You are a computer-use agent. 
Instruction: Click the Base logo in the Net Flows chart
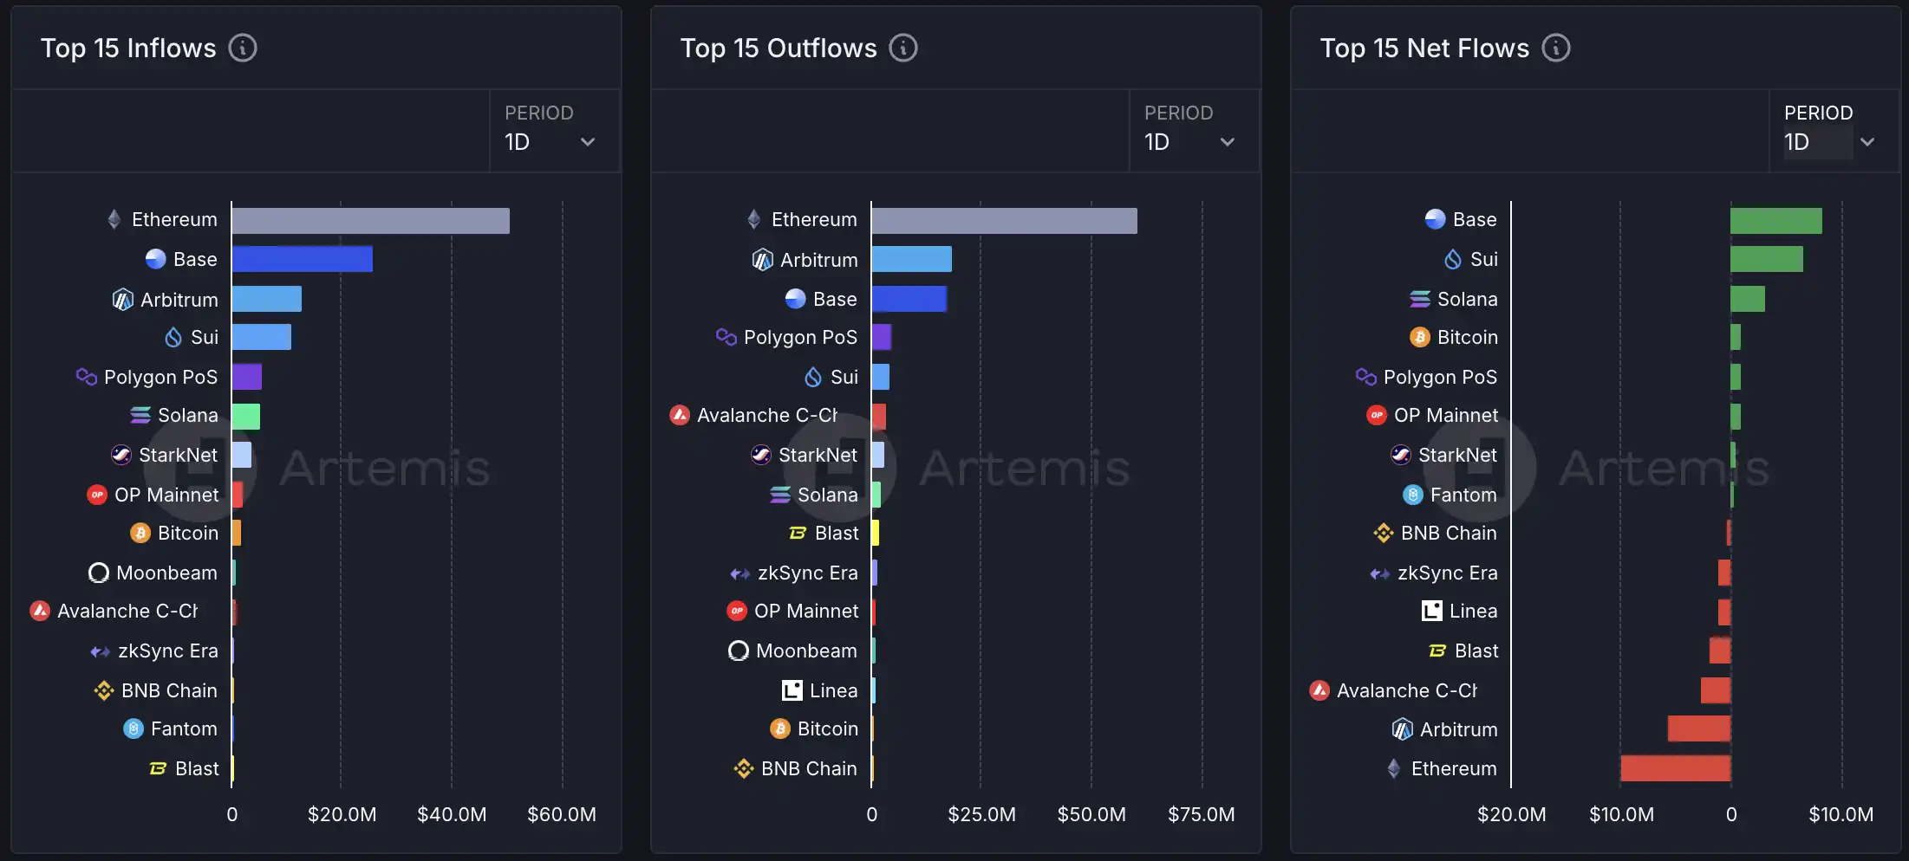pos(1435,219)
